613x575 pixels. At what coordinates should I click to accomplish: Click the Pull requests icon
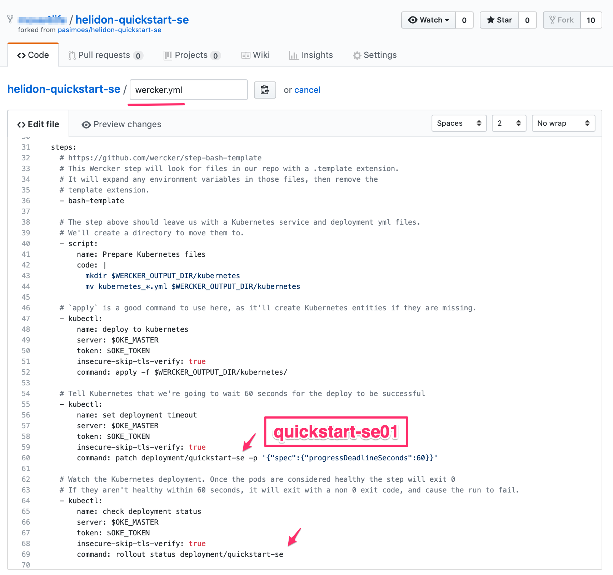pyautogui.click(x=72, y=55)
